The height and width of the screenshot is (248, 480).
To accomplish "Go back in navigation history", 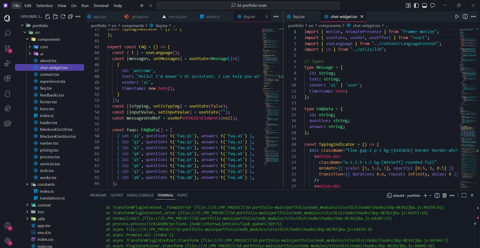I will coord(142,5).
